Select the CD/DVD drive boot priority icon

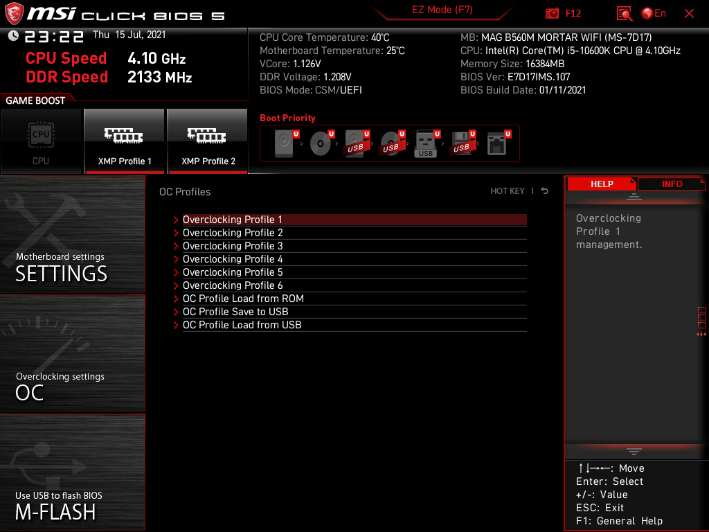pyautogui.click(x=321, y=144)
